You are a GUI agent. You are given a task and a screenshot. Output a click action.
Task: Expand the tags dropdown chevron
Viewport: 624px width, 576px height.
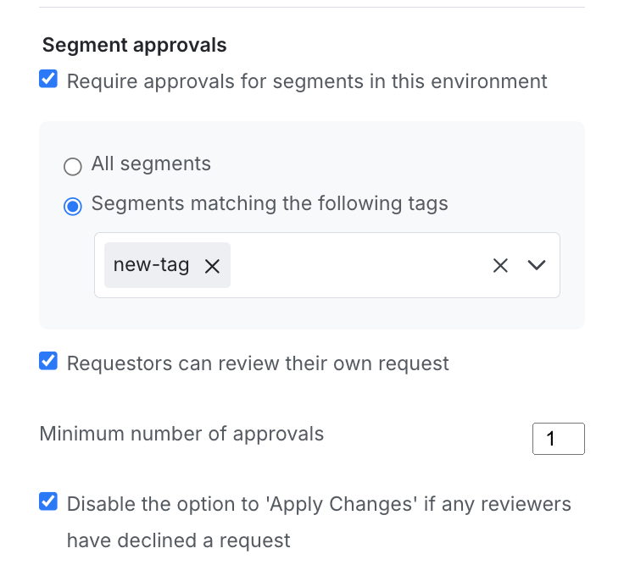(536, 266)
